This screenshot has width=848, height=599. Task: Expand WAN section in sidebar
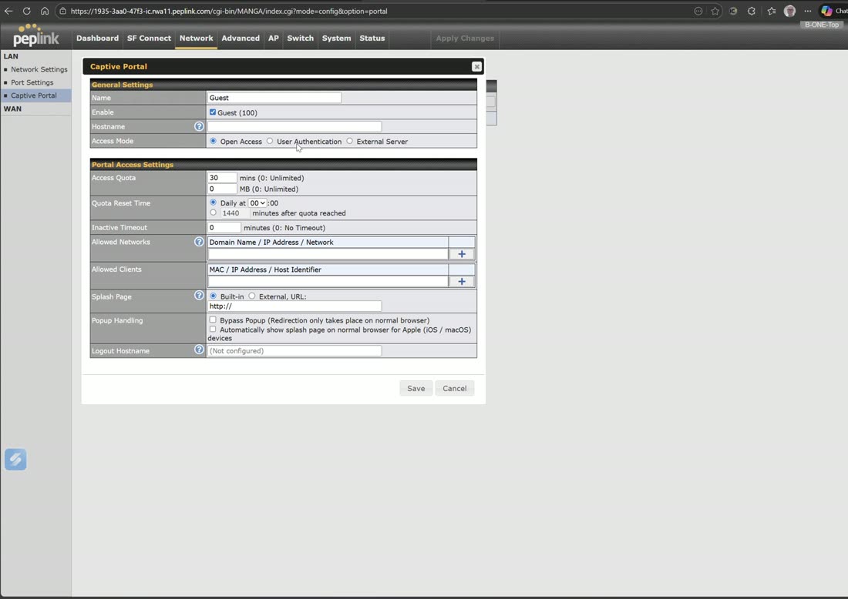[12, 109]
